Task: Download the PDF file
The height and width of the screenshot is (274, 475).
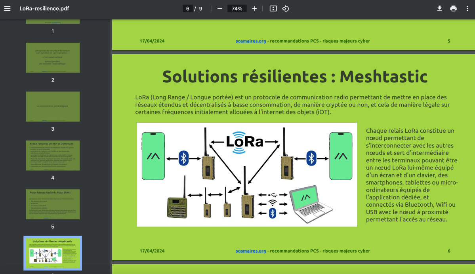Action: coord(439,8)
